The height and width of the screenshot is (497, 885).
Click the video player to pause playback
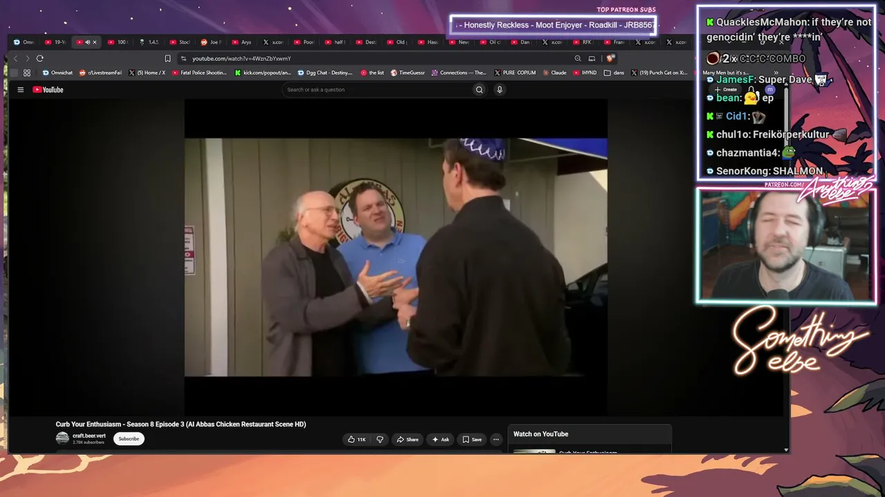[395, 257]
